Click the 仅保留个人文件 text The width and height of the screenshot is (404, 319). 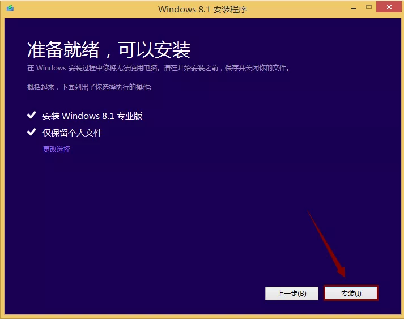(x=72, y=133)
